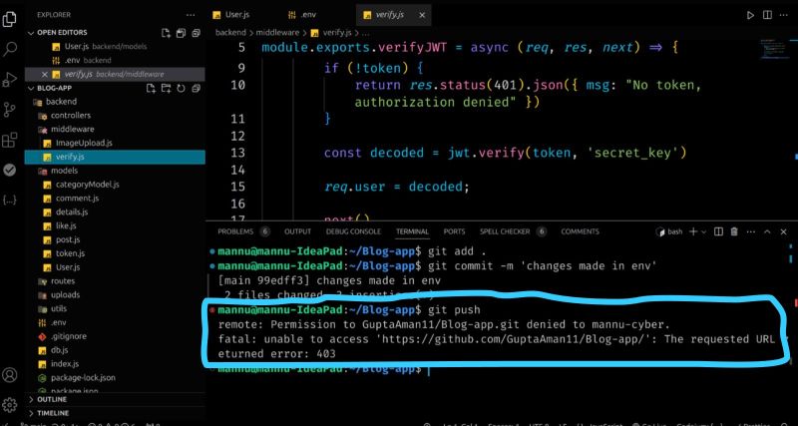
Task: Run the current file with play icon
Action: coord(751,15)
